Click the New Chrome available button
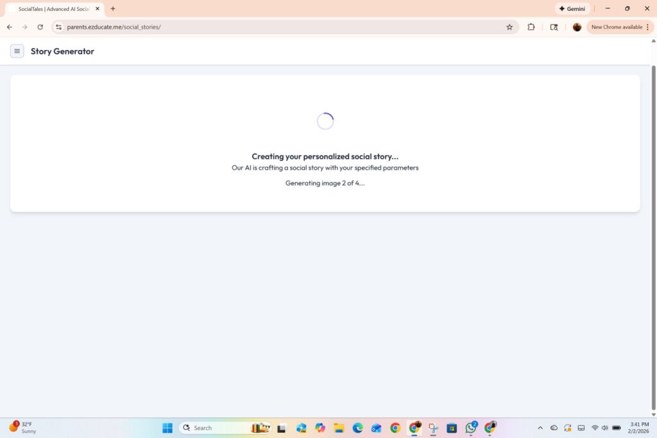Viewport: 657px width, 438px height. (616, 27)
